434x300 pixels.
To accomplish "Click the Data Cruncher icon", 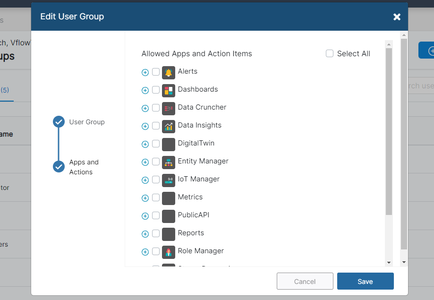I will point(169,108).
